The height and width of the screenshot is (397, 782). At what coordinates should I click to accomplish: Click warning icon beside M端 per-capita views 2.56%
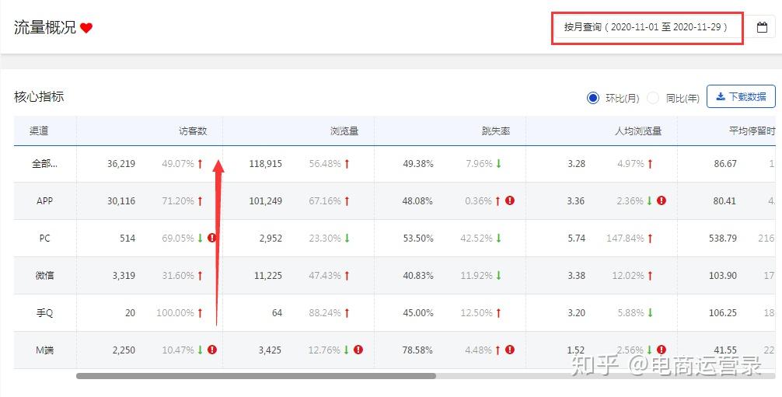[x=662, y=350]
